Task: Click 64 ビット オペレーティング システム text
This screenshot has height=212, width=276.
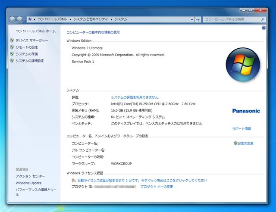Action: click(x=138, y=117)
